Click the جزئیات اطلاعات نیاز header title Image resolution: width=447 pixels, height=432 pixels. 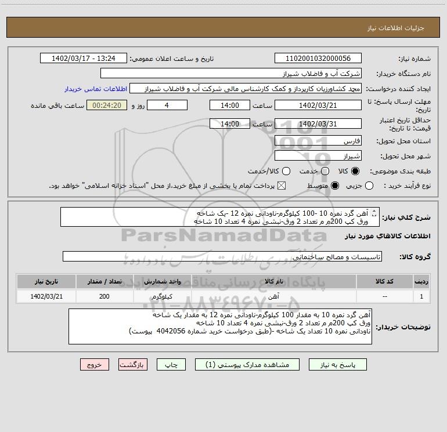pyautogui.click(x=395, y=28)
